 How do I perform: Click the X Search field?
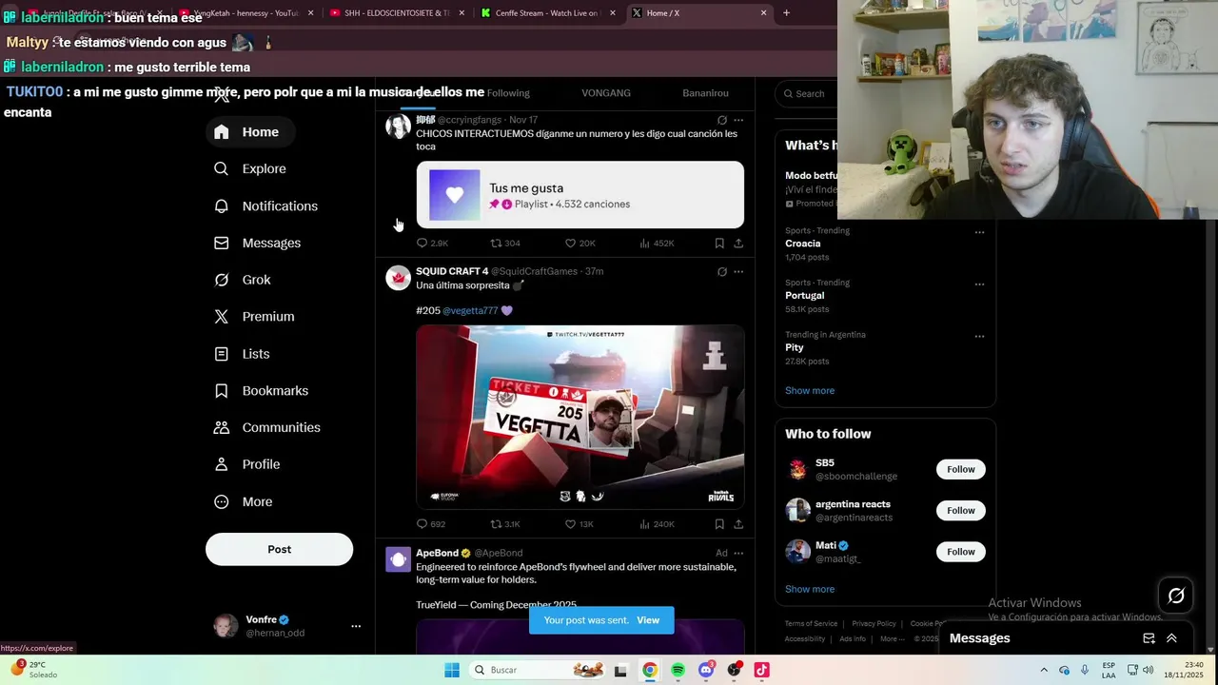tap(807, 93)
